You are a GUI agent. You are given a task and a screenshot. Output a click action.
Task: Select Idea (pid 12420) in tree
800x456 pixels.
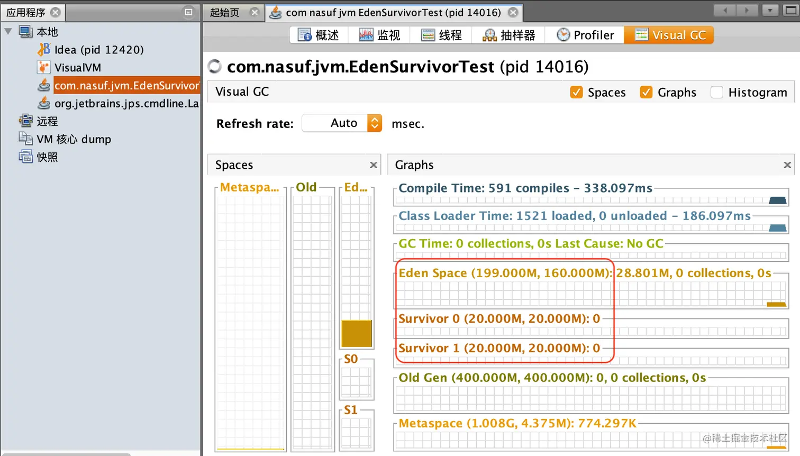pos(99,50)
